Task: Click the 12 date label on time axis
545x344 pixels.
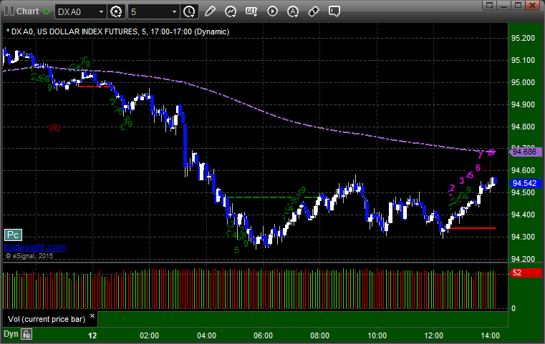Action: [92, 335]
